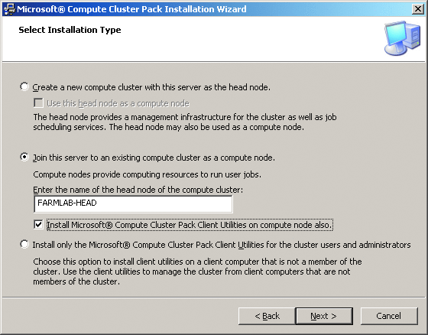Viewport: 428px width, 335px height.
Task: Select the 'Join this server to an existing compute cluster' radio button
Action: (24, 157)
